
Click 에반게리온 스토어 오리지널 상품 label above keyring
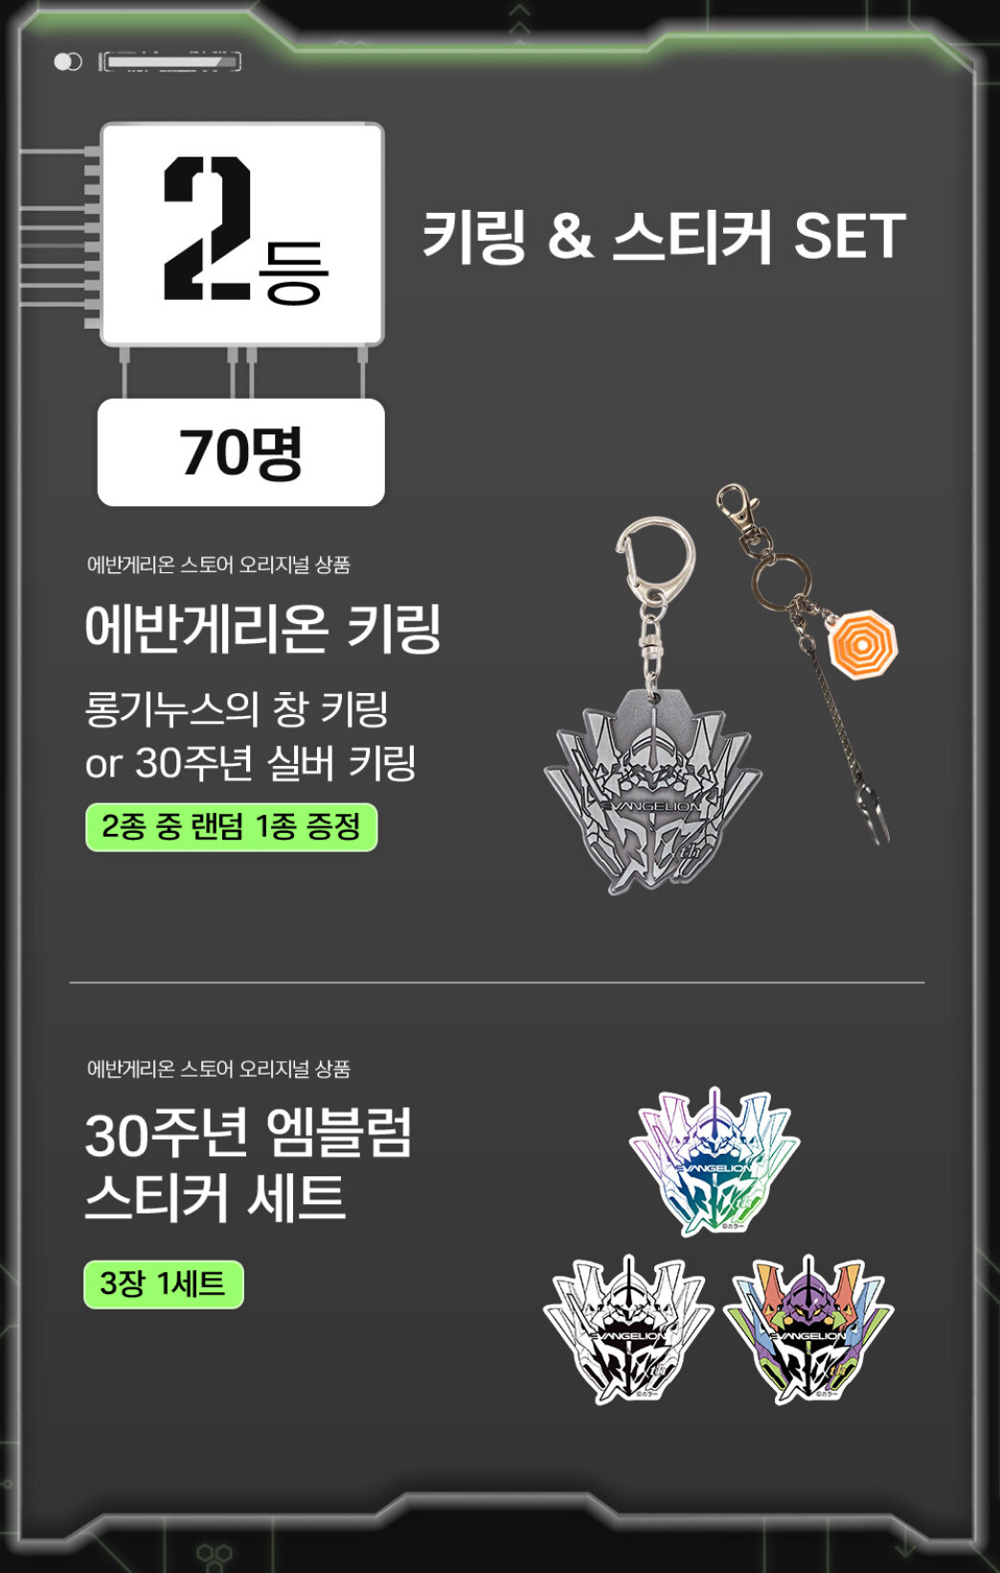tap(218, 565)
